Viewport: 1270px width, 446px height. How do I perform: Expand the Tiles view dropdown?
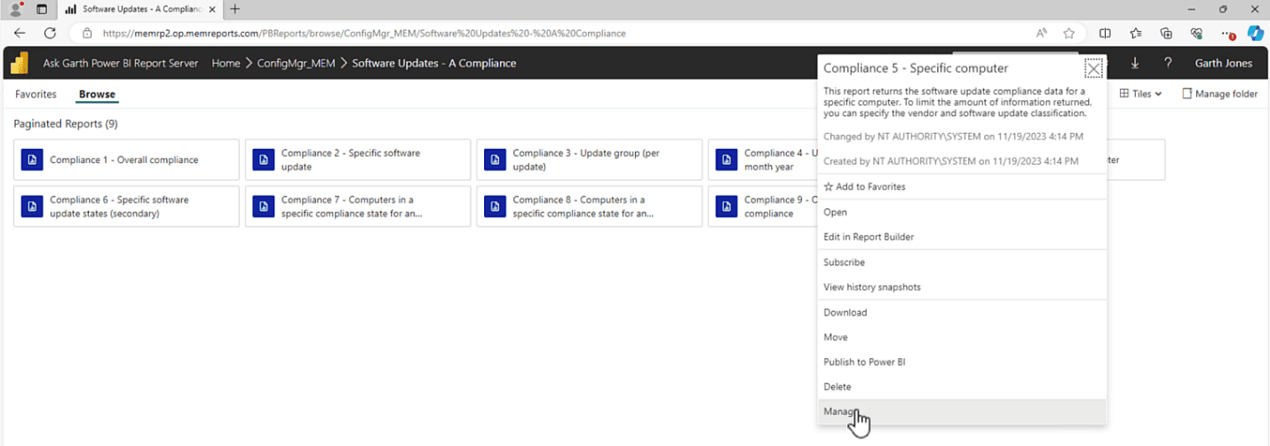pyautogui.click(x=1140, y=93)
